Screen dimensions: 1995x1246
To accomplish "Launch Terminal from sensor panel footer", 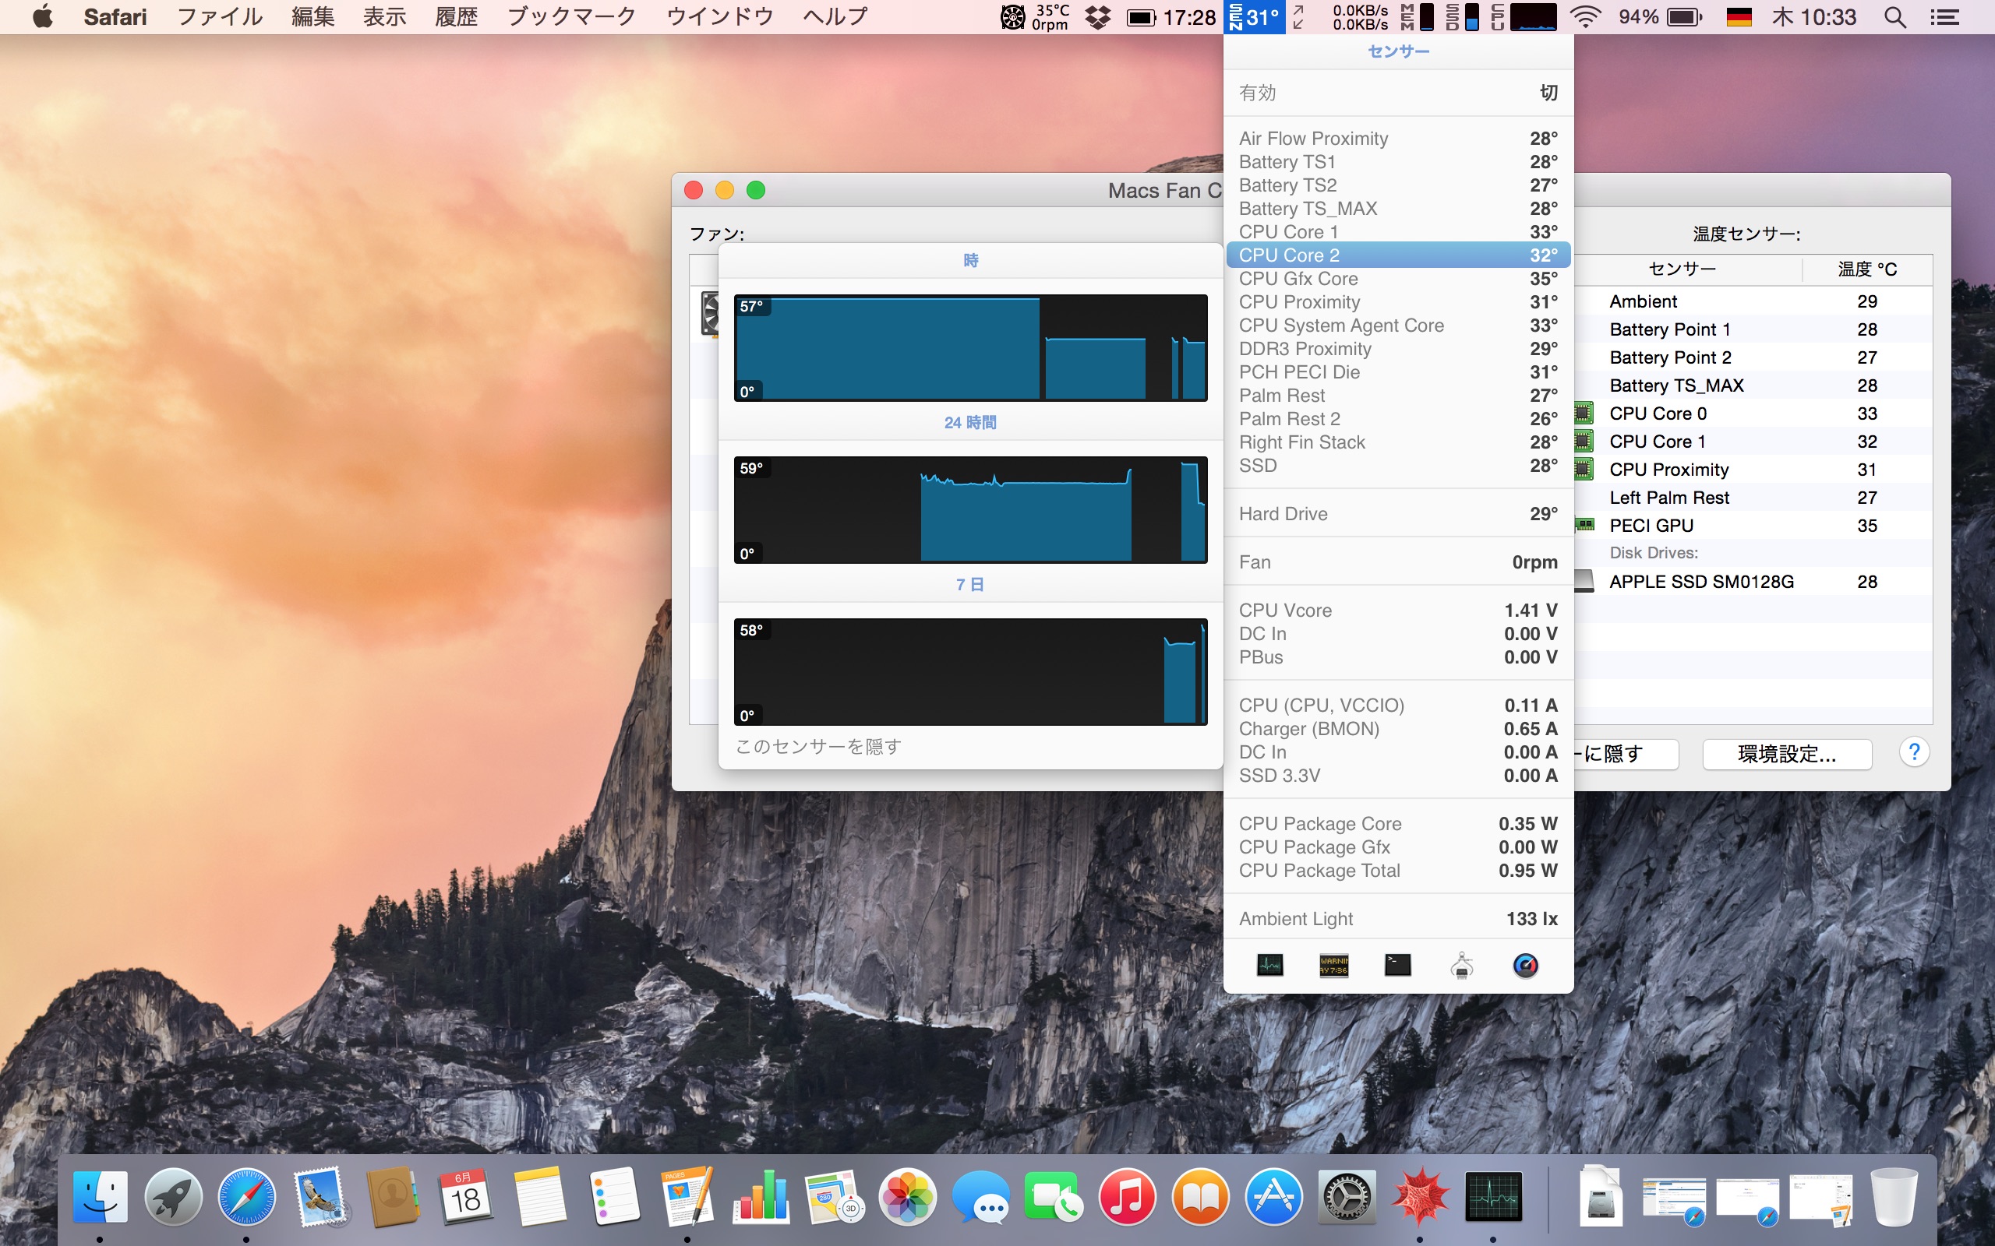I will (x=1397, y=965).
